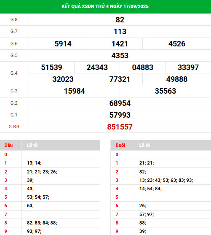The width and height of the screenshot is (211, 235).
Task: Select G.6 number 4526
Action: tap(177, 44)
